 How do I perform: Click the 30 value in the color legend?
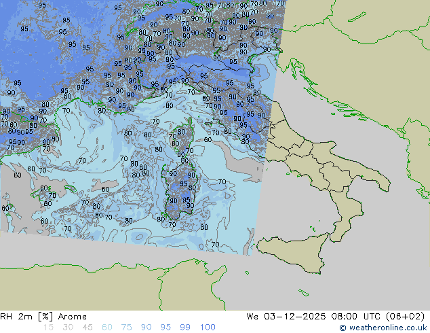68,328
